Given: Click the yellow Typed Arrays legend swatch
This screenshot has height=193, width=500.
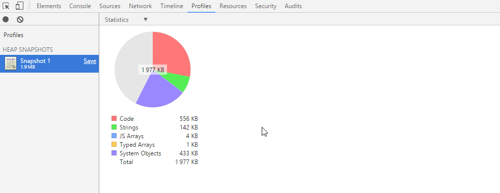Looking at the screenshot, I should point(114,144).
